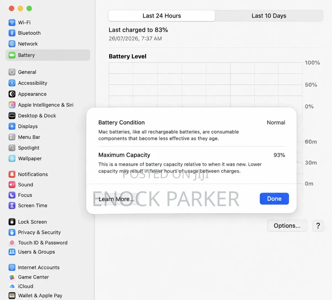This screenshot has width=332, height=300.
Task: Open Wi-Fi settings label
Action: click(x=24, y=23)
